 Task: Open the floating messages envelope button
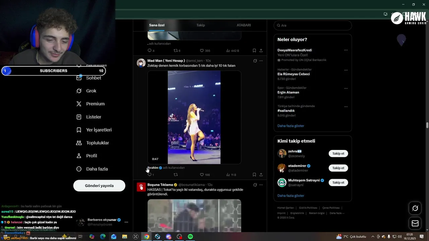point(415,223)
